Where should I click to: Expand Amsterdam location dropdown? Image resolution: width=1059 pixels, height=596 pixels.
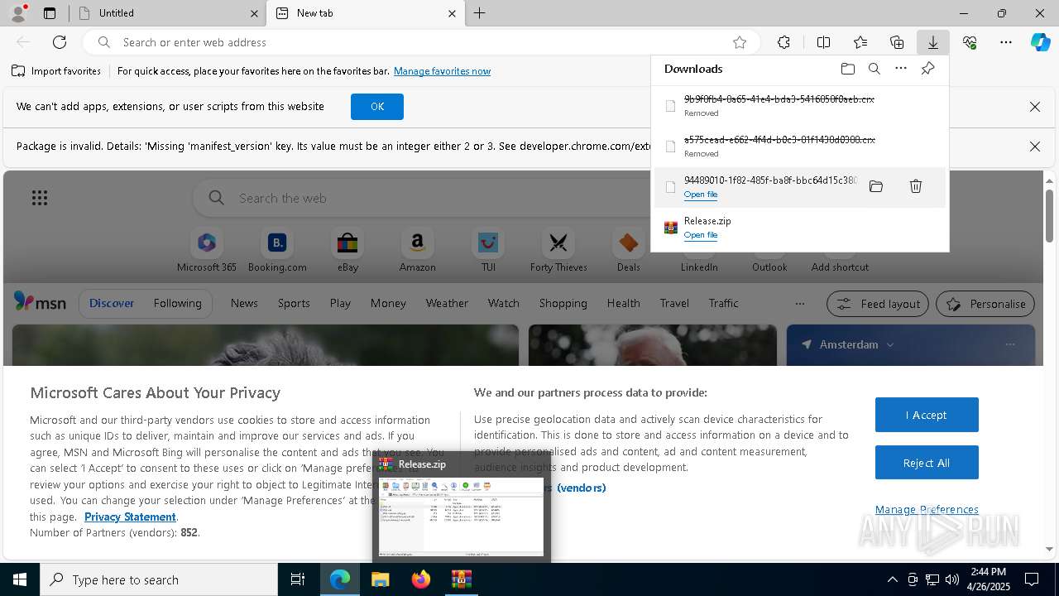click(x=890, y=344)
